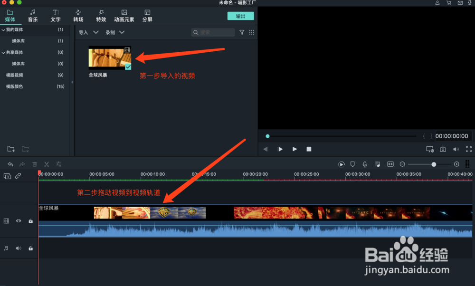Open preview display settings
The image size is (475, 286).
tap(430, 149)
